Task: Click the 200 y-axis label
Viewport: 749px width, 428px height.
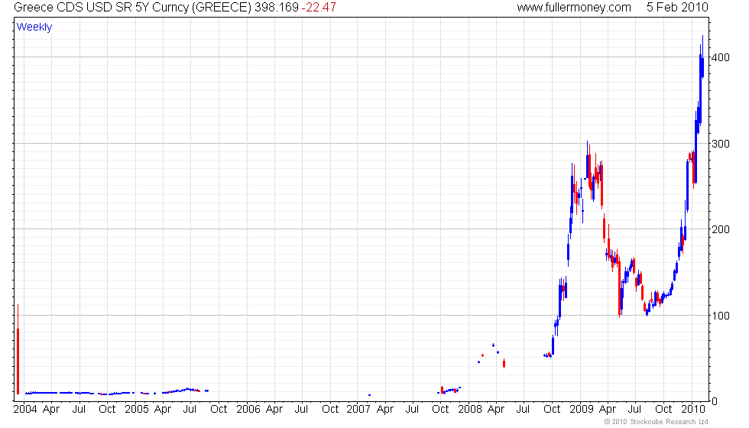Action: coord(720,229)
